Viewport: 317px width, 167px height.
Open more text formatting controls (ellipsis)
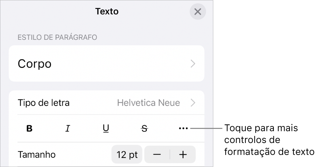(x=183, y=129)
